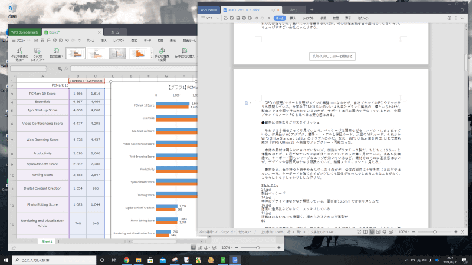Select the fourth chart style thumbnail
472x265 pixels.
[x=139, y=54]
